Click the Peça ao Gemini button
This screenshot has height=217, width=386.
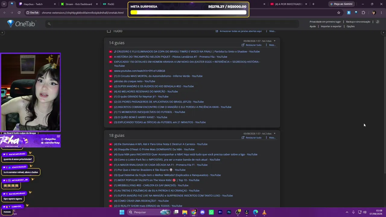341,4
